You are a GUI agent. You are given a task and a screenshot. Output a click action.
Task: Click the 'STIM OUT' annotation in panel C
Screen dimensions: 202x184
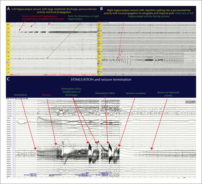(51, 176)
